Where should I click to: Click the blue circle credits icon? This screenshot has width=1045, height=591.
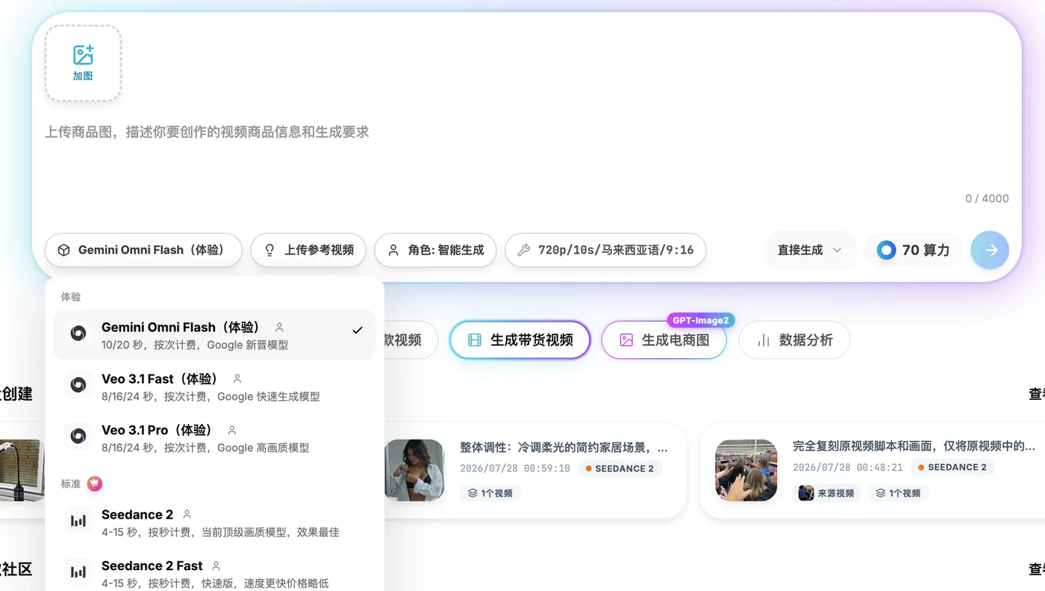(886, 250)
